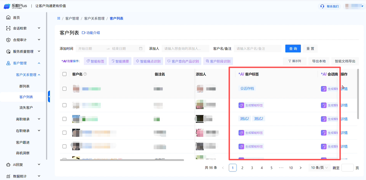The image size is (366, 180).
Task: Click the breadcrumb grid home icon
Action: coord(59,18)
